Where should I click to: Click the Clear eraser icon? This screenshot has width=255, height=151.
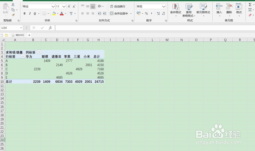pyautogui.click(x=250, y=15)
